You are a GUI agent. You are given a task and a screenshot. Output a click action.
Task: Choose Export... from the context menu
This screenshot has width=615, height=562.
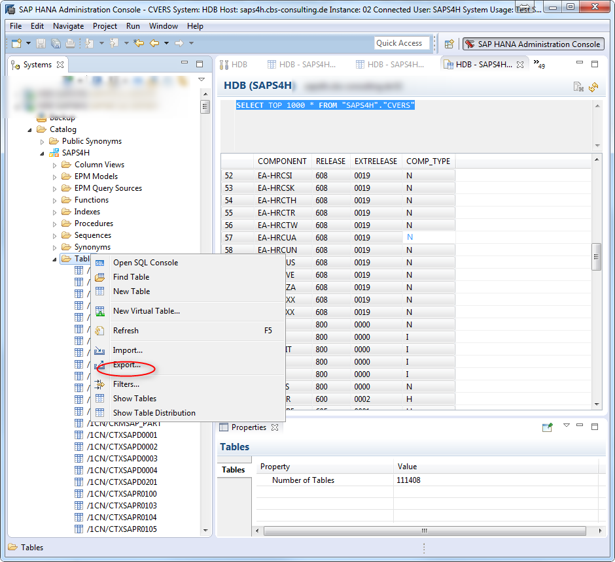pos(188,365)
